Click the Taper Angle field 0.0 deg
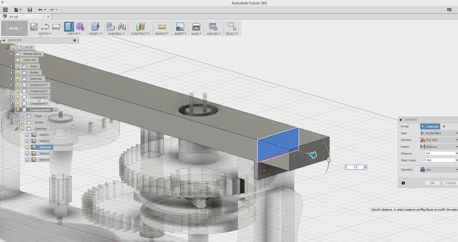This screenshot has height=242, width=458. (438, 160)
